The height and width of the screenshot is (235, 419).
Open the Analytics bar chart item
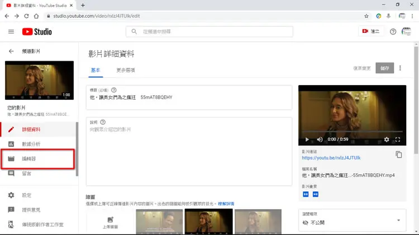click(38, 144)
